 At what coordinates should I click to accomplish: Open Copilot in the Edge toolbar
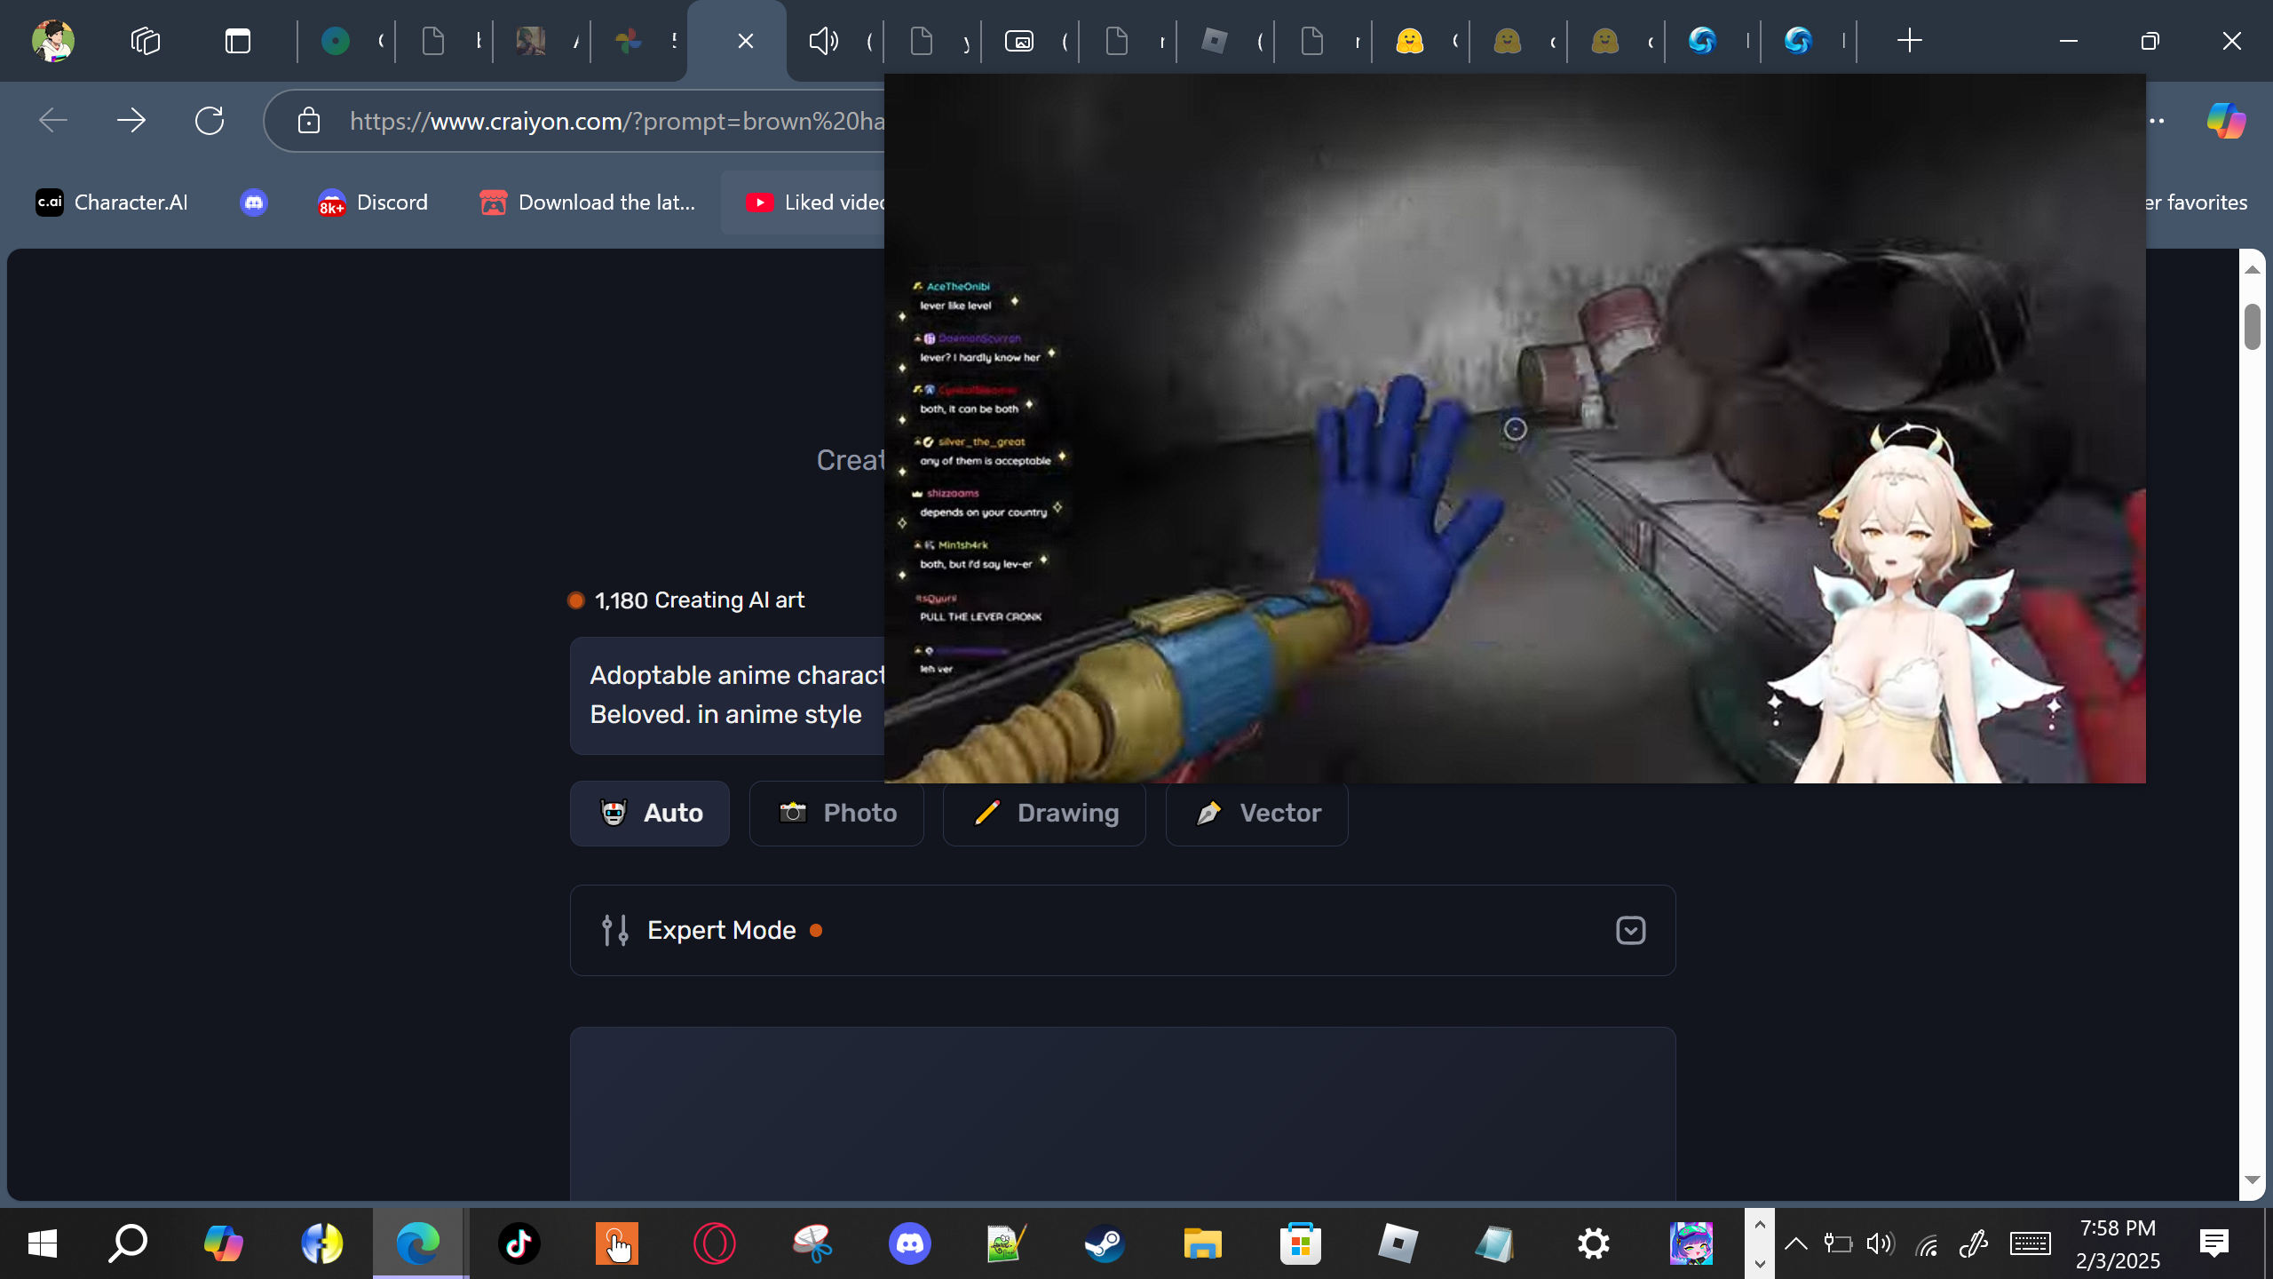tap(2226, 120)
